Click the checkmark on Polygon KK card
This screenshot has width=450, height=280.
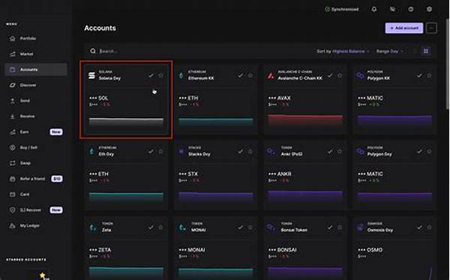point(419,76)
